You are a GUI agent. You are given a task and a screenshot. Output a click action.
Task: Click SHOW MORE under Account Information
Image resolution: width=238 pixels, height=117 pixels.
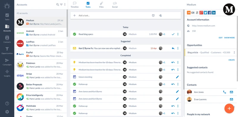[229, 38]
